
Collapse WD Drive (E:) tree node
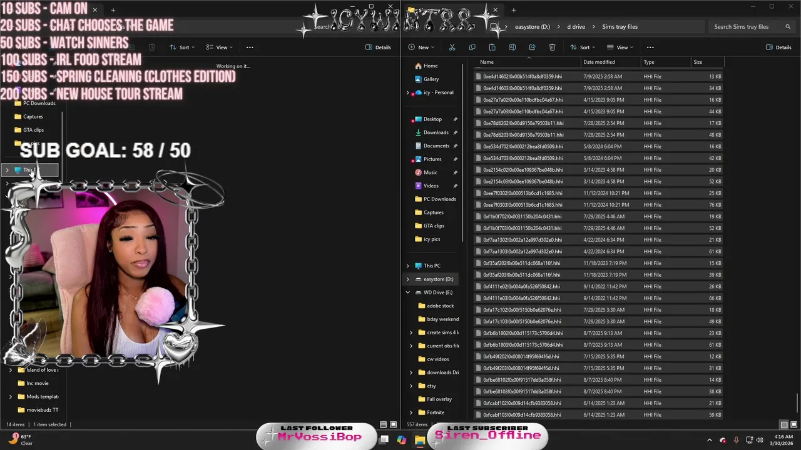pyautogui.click(x=408, y=292)
